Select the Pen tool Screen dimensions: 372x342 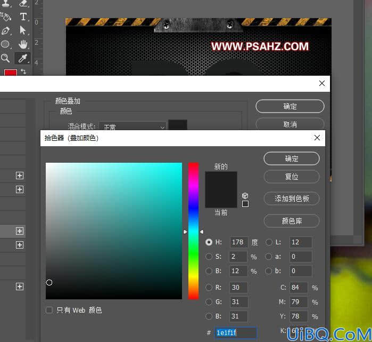point(6,31)
